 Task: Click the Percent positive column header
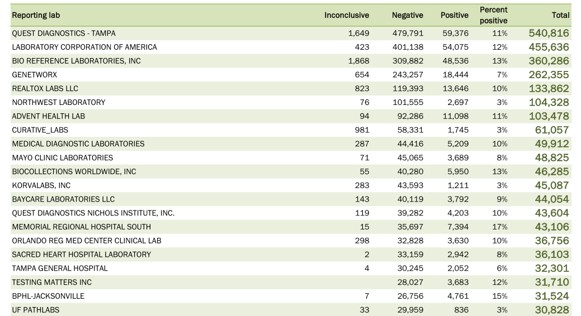pos(494,15)
